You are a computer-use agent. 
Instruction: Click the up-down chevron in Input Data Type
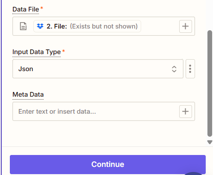click(174, 69)
